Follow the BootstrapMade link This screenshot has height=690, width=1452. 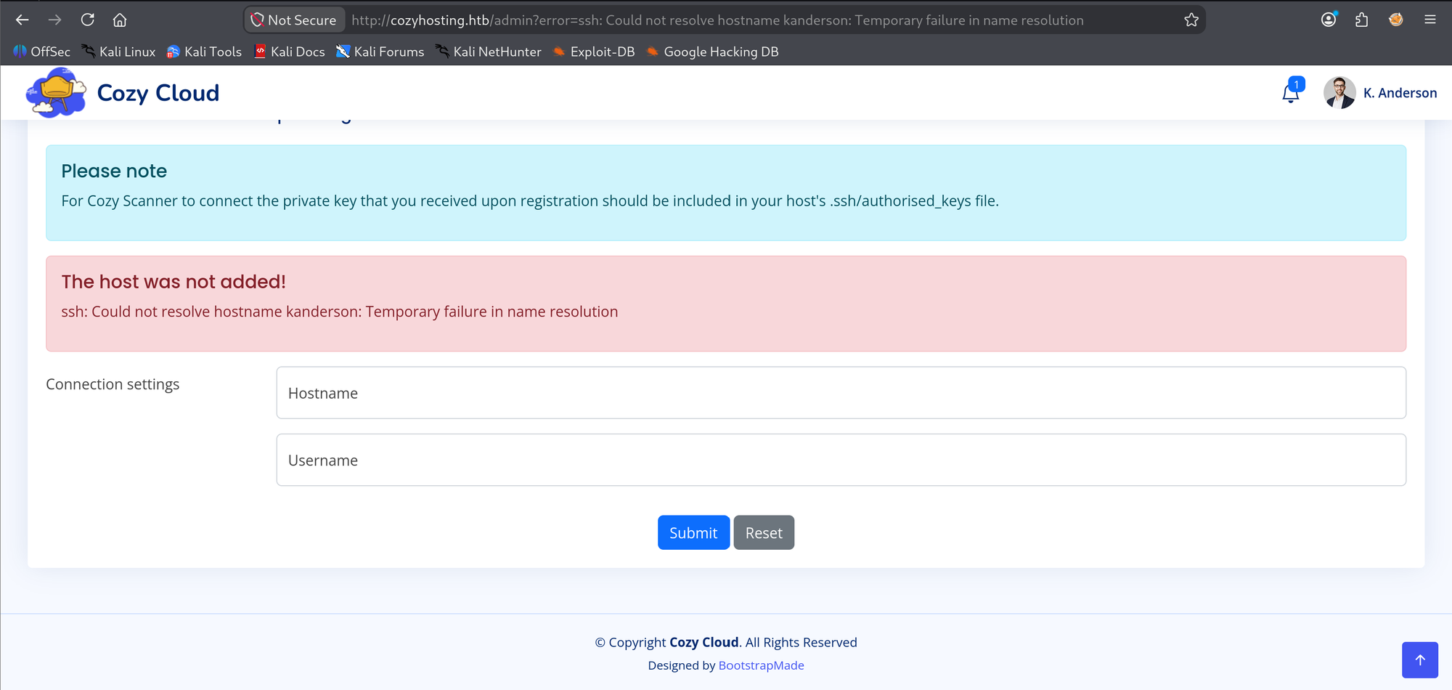tap(761, 665)
